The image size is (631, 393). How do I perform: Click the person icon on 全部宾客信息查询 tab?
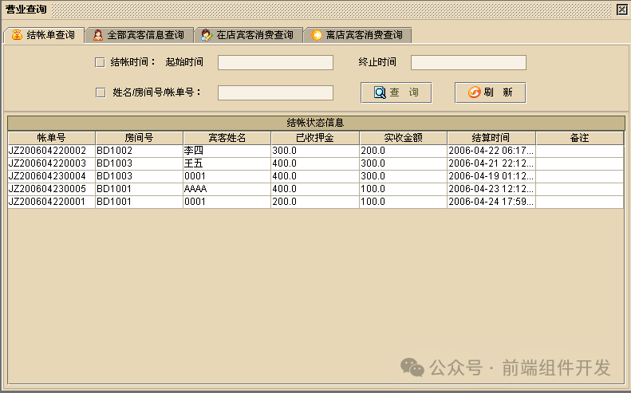tap(98, 35)
